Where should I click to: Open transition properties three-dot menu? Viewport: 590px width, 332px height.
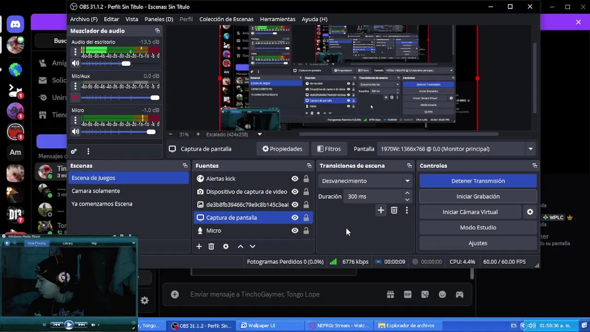(x=407, y=210)
